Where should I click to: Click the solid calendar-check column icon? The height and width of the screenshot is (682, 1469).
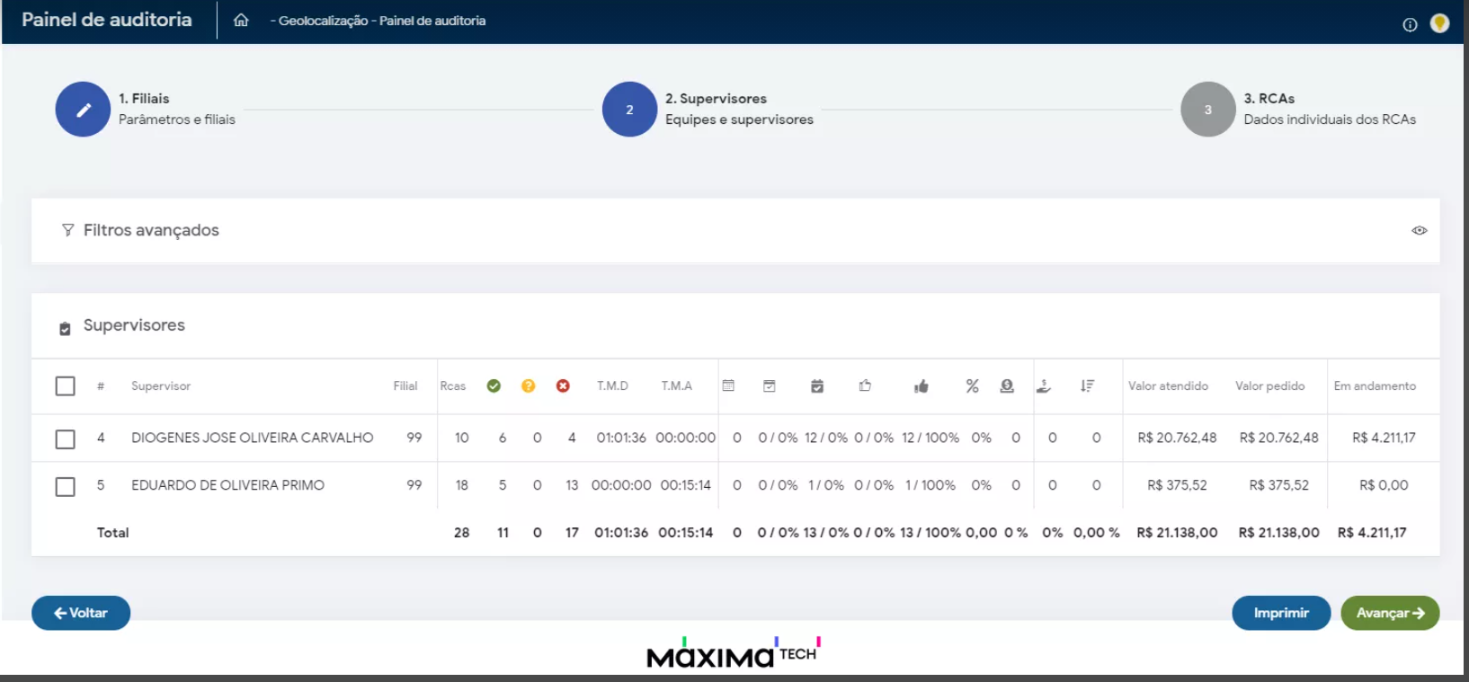tap(817, 385)
